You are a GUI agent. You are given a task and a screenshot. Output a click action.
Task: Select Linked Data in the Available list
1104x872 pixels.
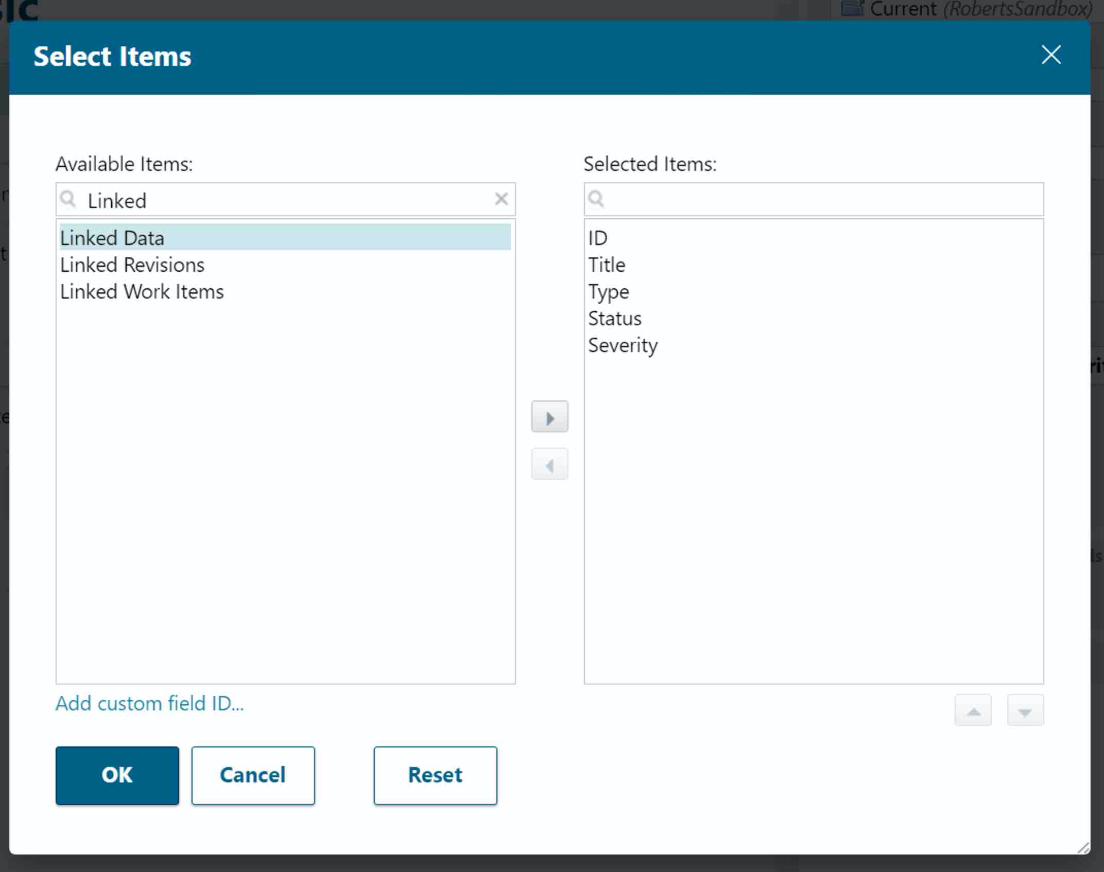click(x=112, y=238)
